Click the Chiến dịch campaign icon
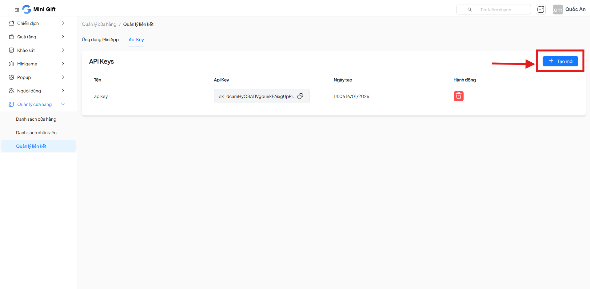 pyautogui.click(x=11, y=23)
